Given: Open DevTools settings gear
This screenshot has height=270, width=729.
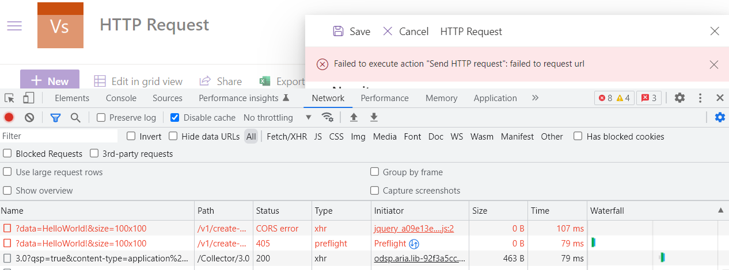Looking at the screenshot, I should click(x=679, y=98).
